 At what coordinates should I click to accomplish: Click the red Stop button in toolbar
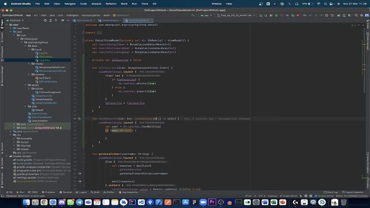298,16
